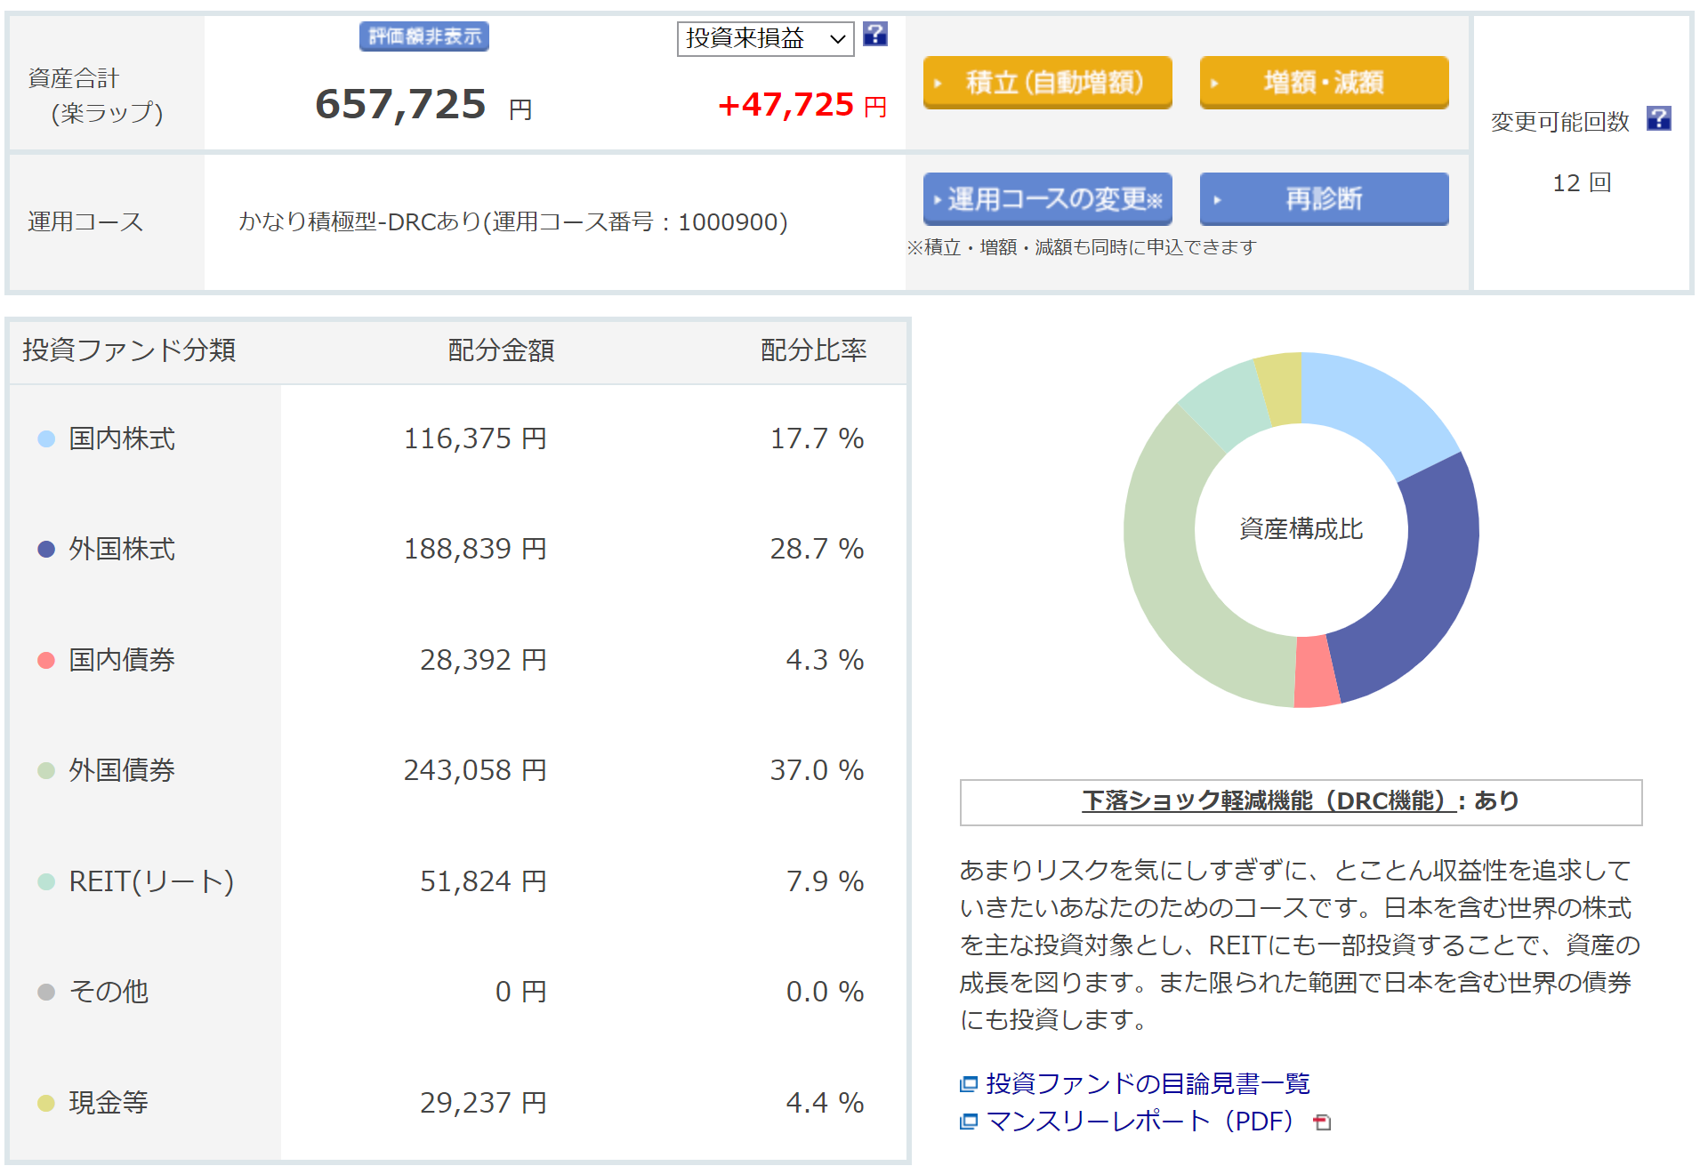Click help icon next to 変更可能回数
This screenshot has width=1708, height=1174.
coord(1658,118)
